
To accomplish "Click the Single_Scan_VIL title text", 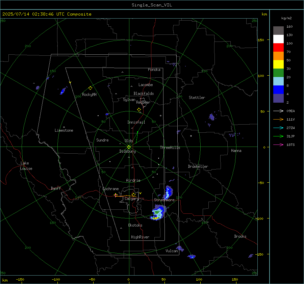I will coord(152,5).
